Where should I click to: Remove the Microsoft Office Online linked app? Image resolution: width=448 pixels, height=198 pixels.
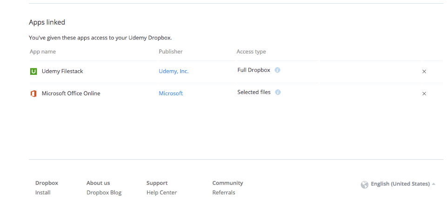(424, 93)
